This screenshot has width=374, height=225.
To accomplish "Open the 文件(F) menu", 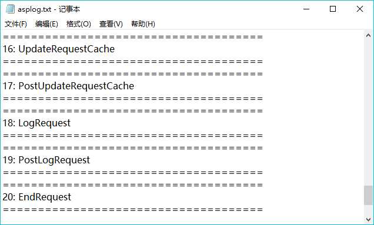I will 16,24.
